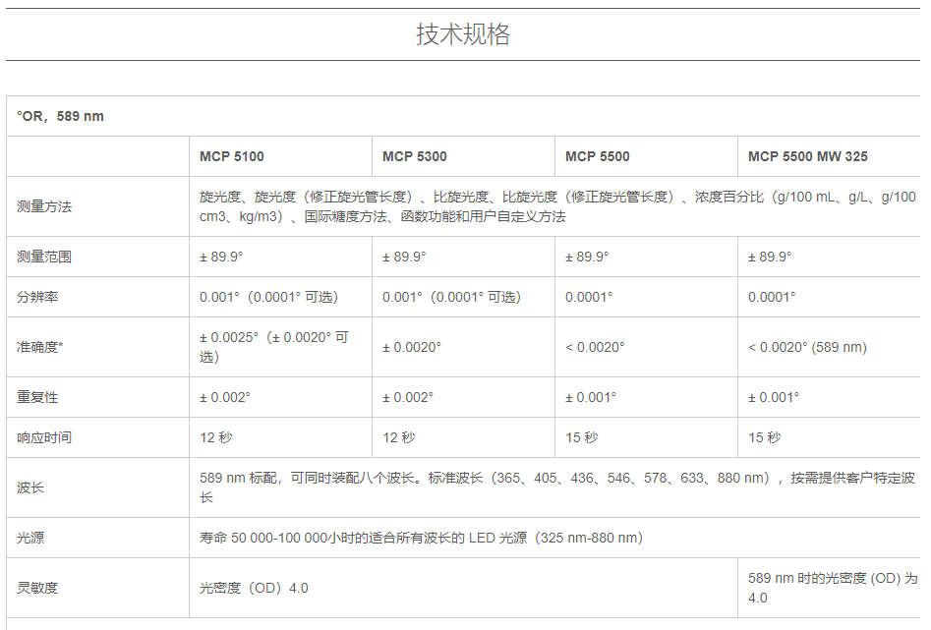This screenshot has height=630, width=931.
Task: Click the 测量范围 row label
Action: 44,257
